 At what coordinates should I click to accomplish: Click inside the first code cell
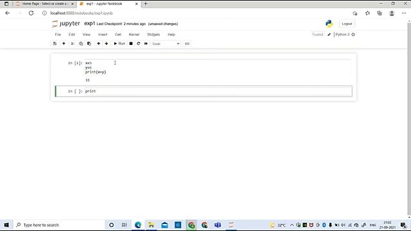click(x=218, y=67)
